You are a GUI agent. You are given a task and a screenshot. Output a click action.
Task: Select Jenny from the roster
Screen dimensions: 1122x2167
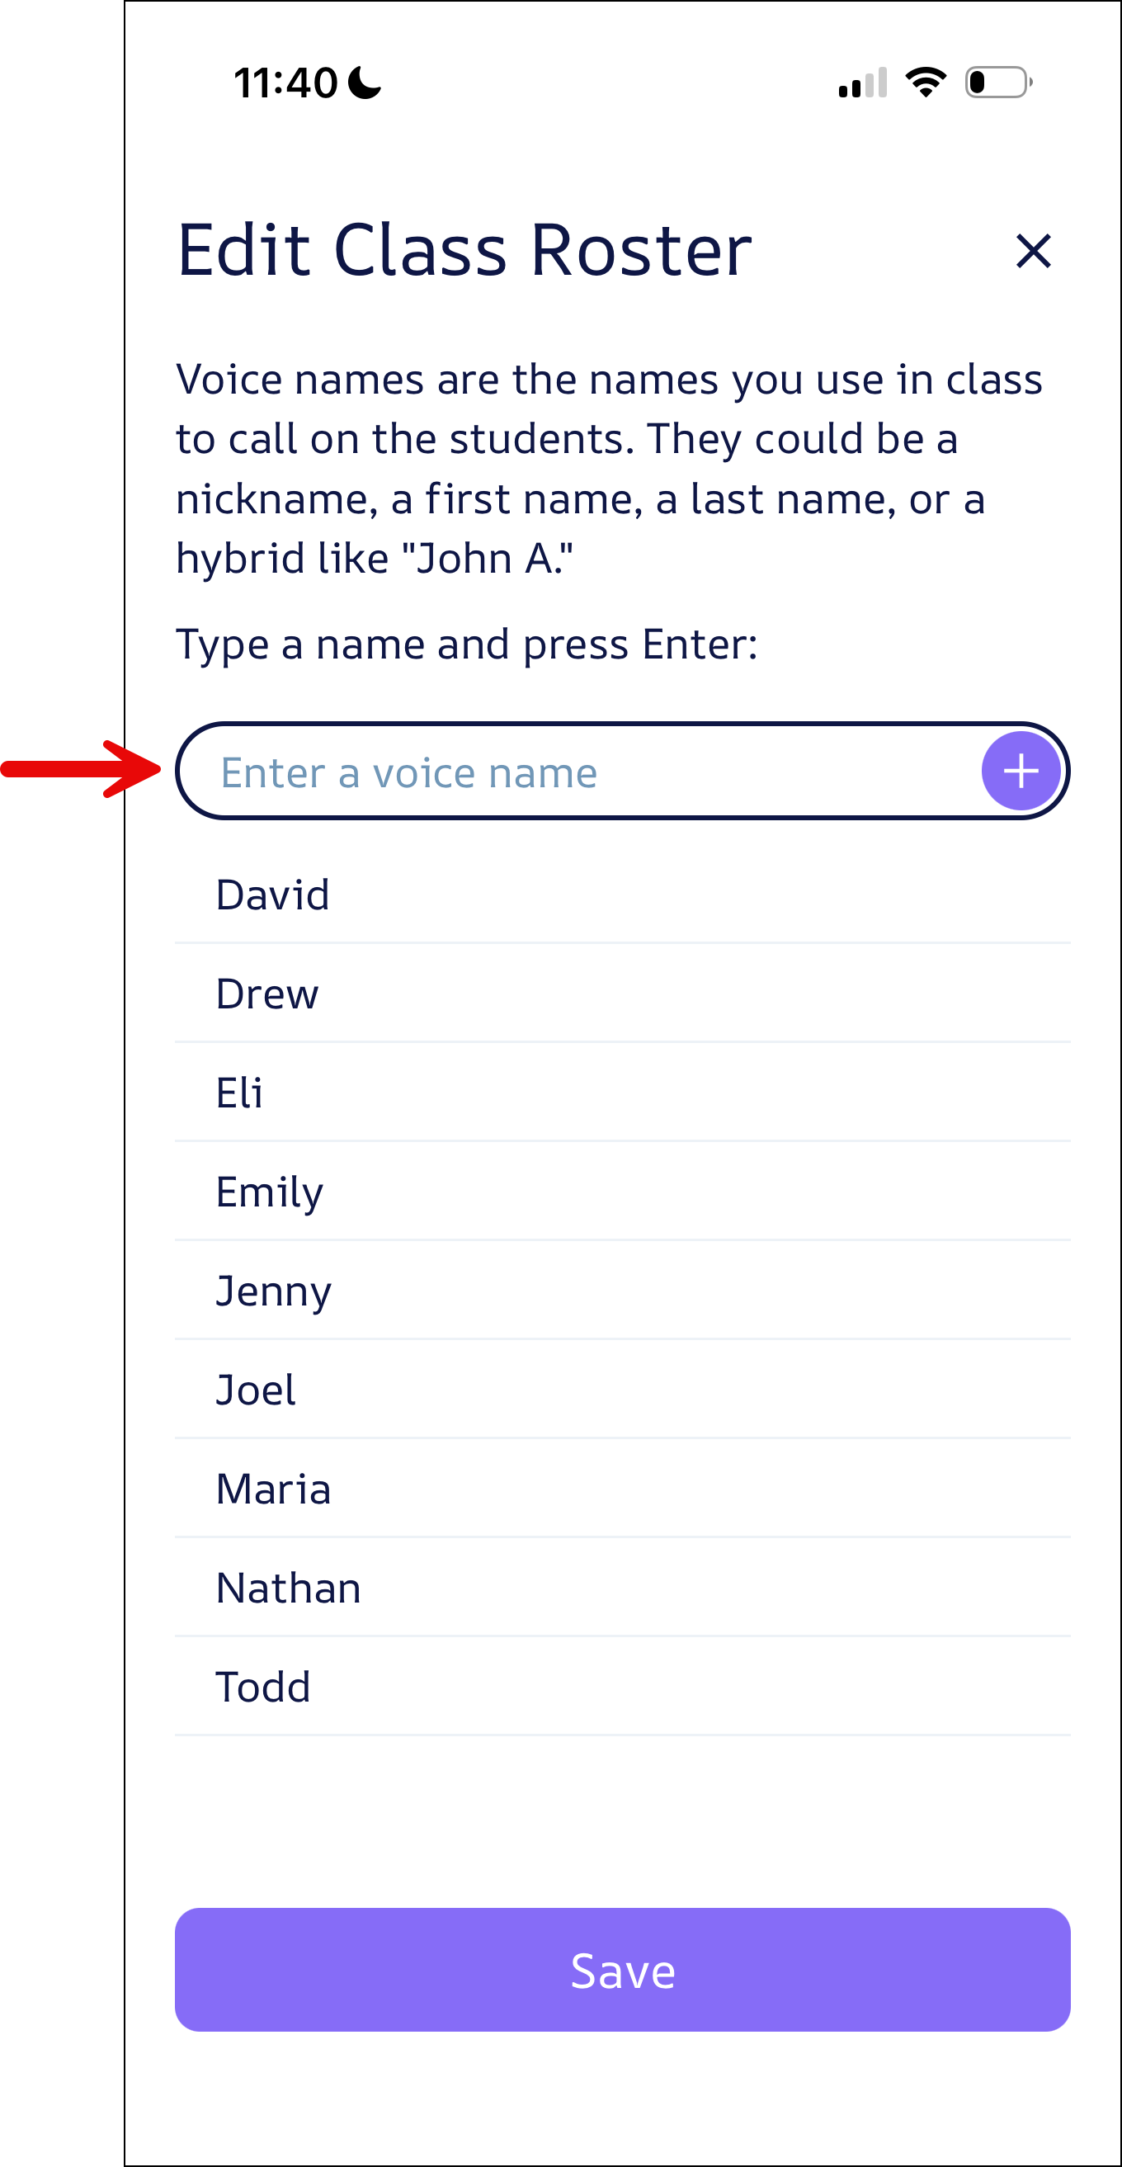coord(273,1291)
